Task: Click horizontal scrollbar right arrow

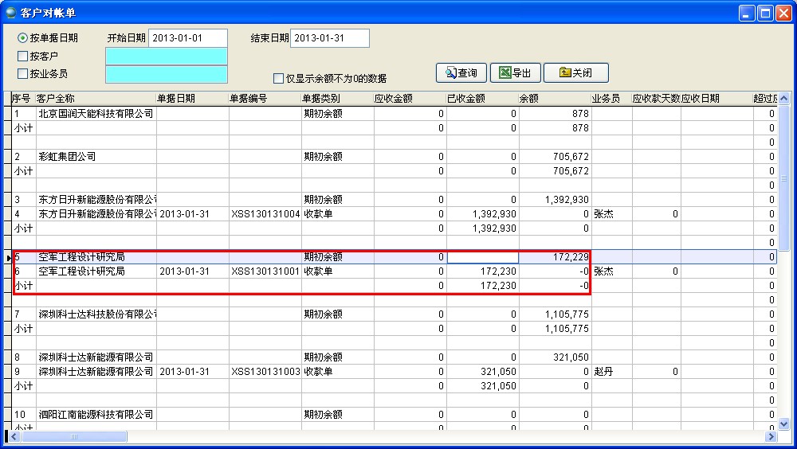Action: pos(771,437)
